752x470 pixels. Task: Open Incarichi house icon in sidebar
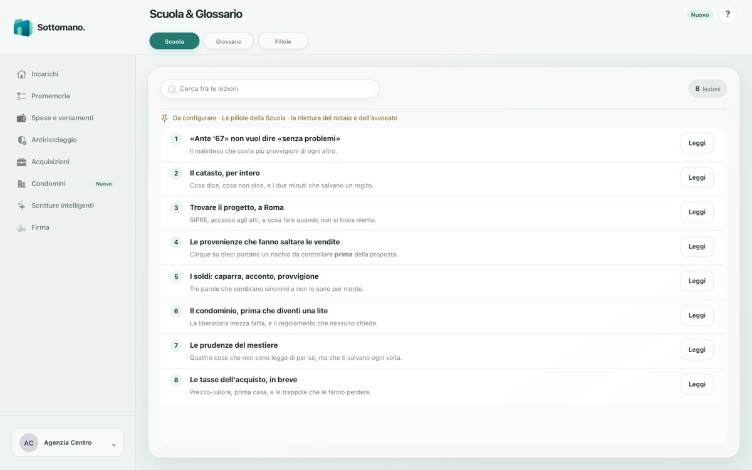coord(21,74)
